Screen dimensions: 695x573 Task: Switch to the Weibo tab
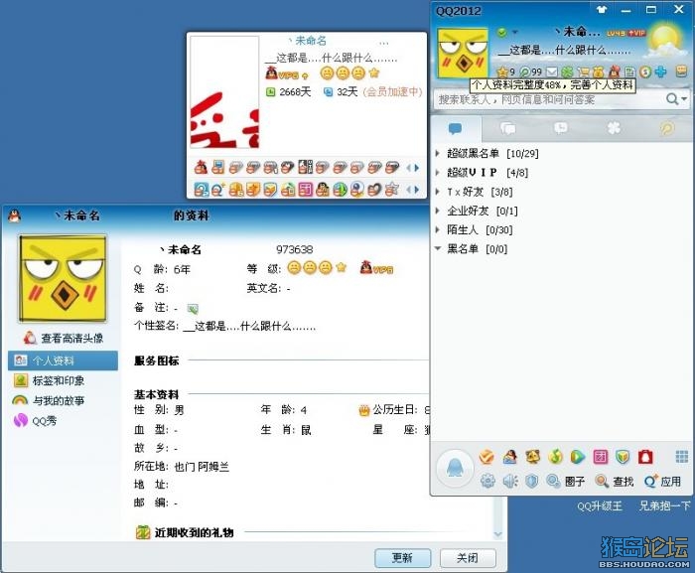(x=666, y=129)
